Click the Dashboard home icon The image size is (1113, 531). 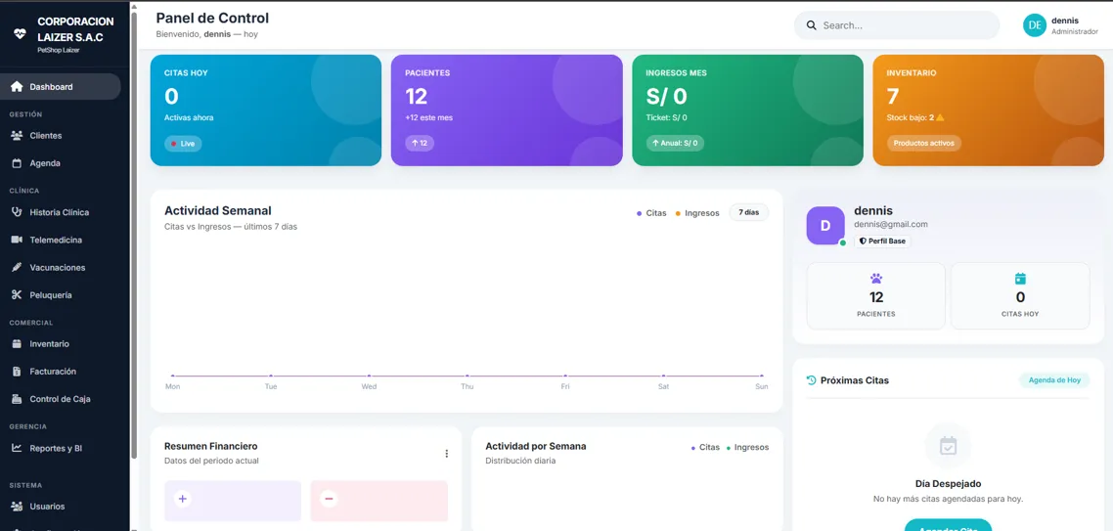click(x=17, y=87)
